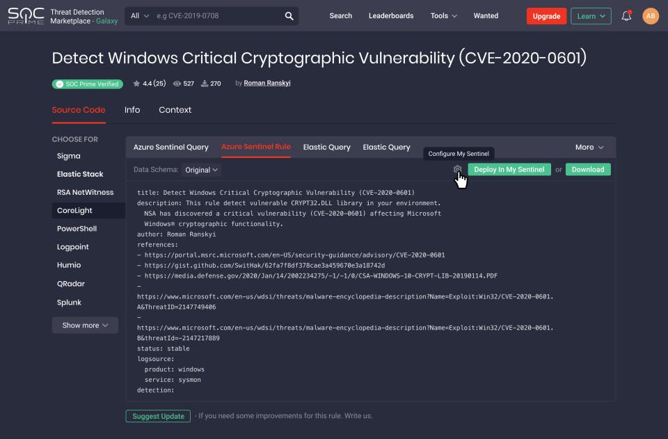Choose QRadar in the sidebar
668x439 pixels.
[71, 284]
